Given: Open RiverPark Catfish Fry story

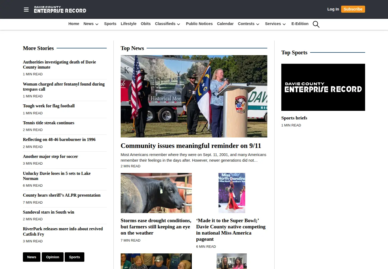Looking at the screenshot, I should [x=63, y=231].
